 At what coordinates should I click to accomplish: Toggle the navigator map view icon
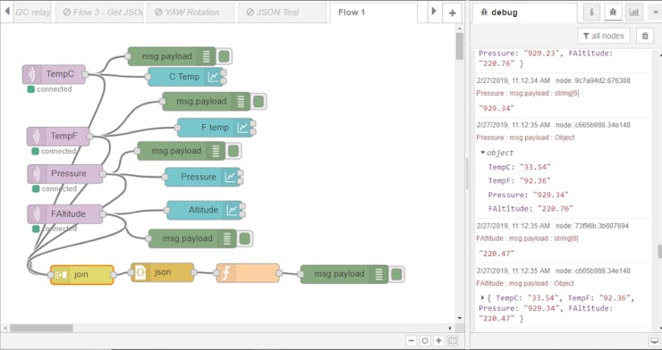(452, 341)
